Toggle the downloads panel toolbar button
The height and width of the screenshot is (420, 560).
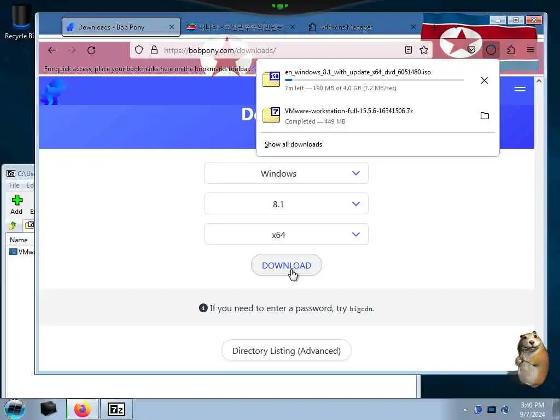pos(491,50)
